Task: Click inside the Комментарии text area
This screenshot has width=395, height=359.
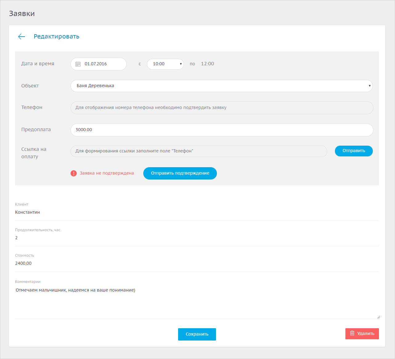Action: pos(197,302)
